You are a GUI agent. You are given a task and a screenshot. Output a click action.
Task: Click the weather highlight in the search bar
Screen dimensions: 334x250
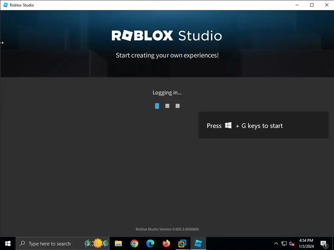97,243
